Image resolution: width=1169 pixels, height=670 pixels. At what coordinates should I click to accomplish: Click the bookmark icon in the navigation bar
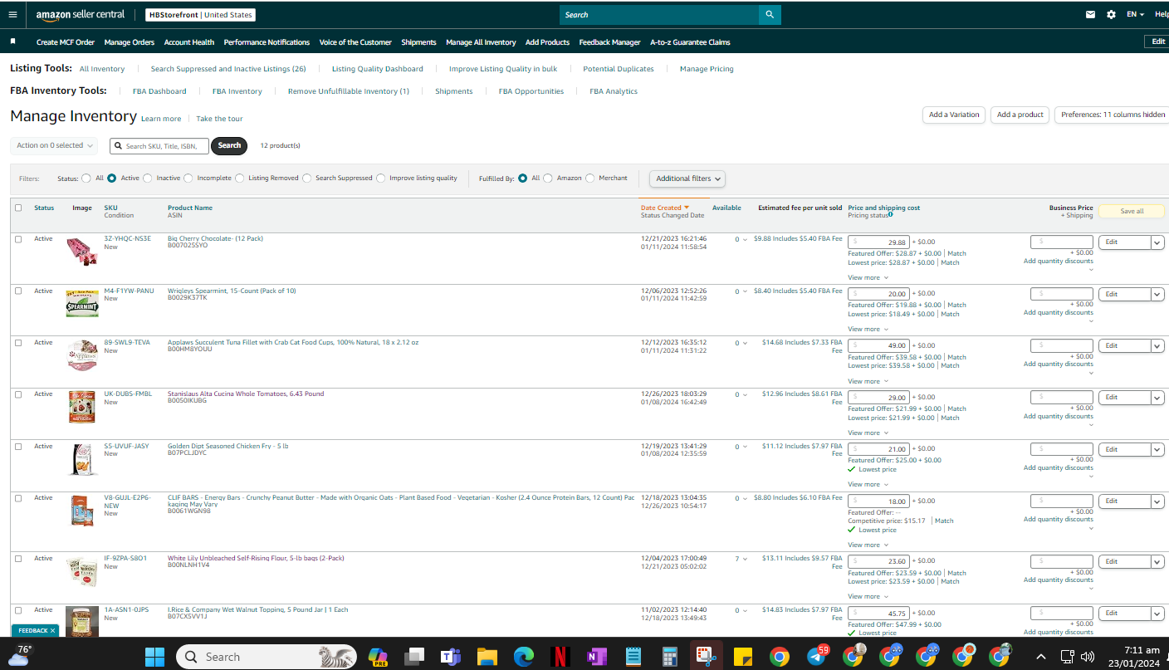pyautogui.click(x=12, y=41)
